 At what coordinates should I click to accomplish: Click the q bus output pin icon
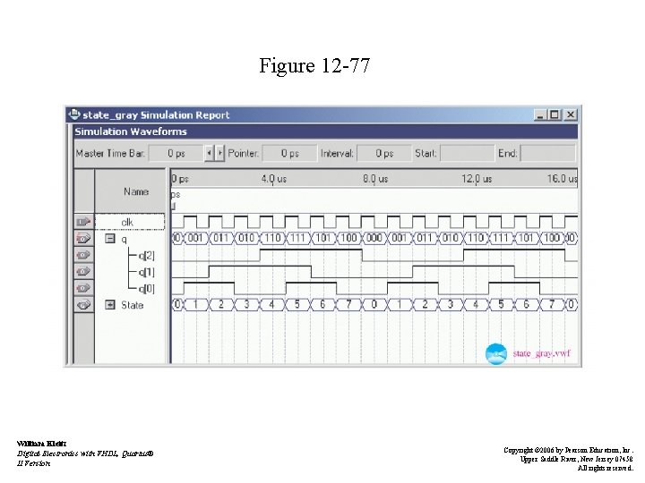pos(83,238)
